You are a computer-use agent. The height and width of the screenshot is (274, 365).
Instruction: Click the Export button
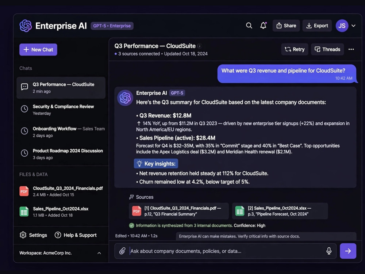click(x=317, y=26)
